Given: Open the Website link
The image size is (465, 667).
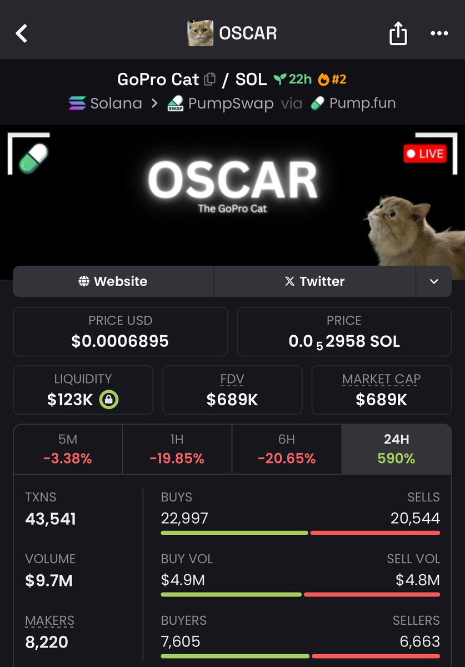Looking at the screenshot, I should tap(113, 281).
